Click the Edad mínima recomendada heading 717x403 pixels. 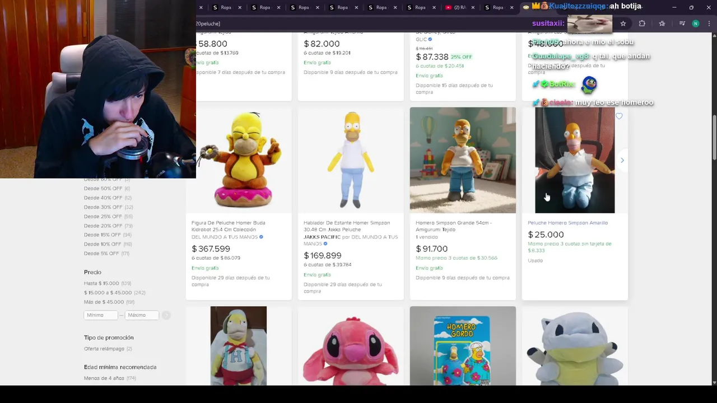click(120, 367)
